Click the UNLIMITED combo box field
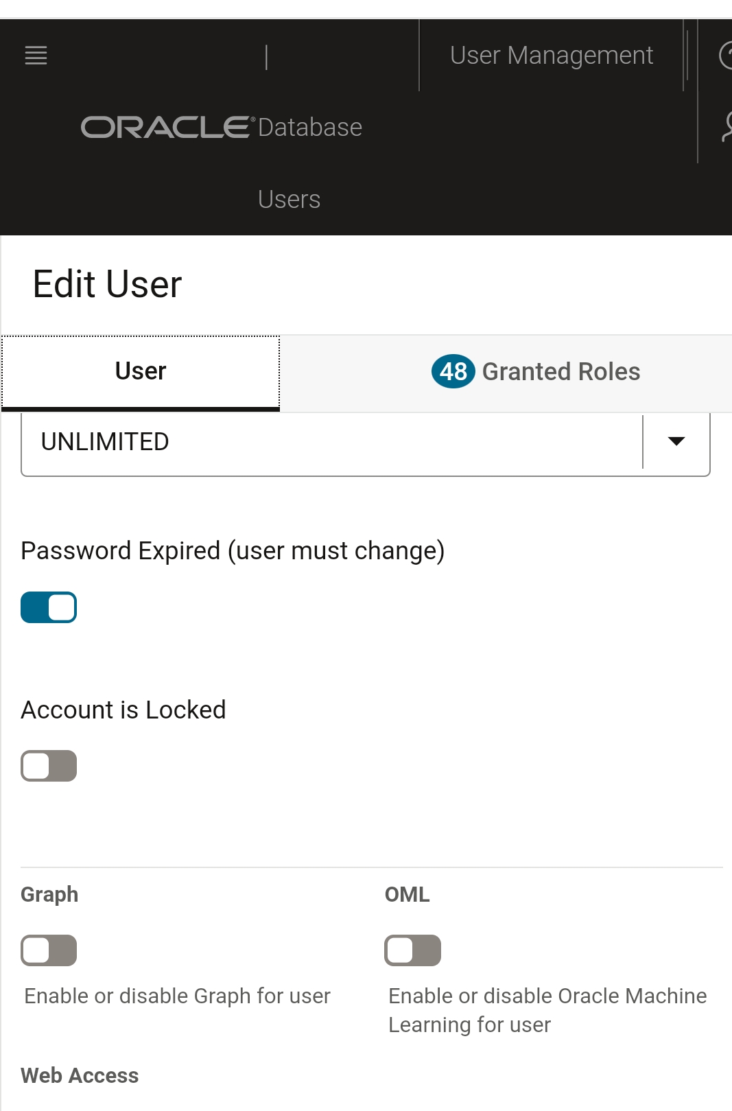This screenshot has height=1111, width=732. point(366,443)
